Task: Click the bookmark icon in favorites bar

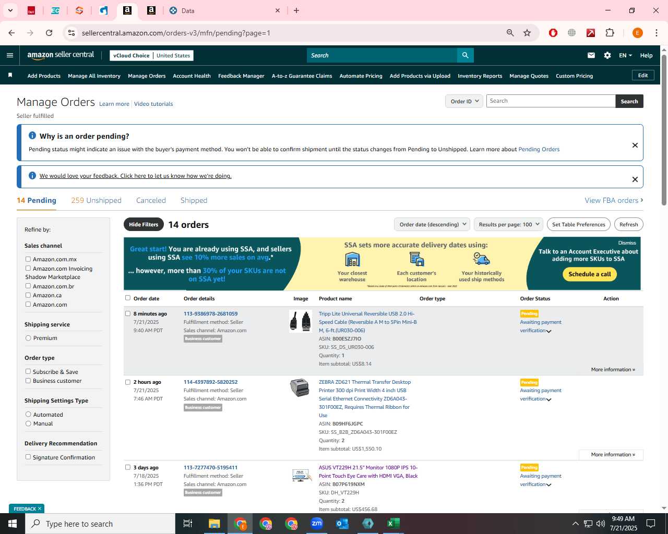Action: pos(10,76)
